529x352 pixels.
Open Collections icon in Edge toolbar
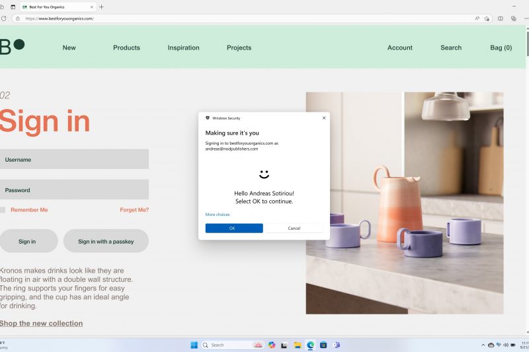[x=514, y=18]
